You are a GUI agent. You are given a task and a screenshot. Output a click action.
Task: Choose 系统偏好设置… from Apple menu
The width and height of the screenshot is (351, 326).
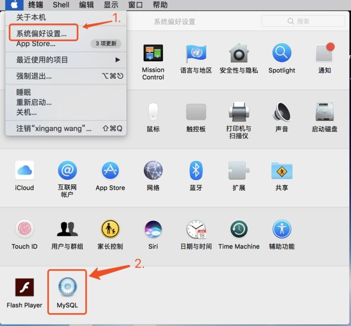pyautogui.click(x=66, y=34)
